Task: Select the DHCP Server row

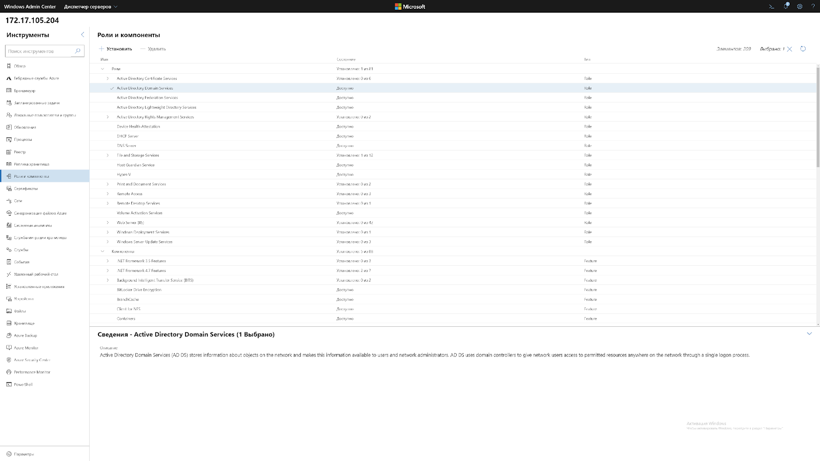Action: 453,136
